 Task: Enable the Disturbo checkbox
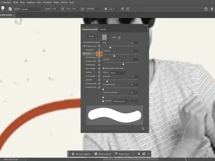(x=84, y=73)
